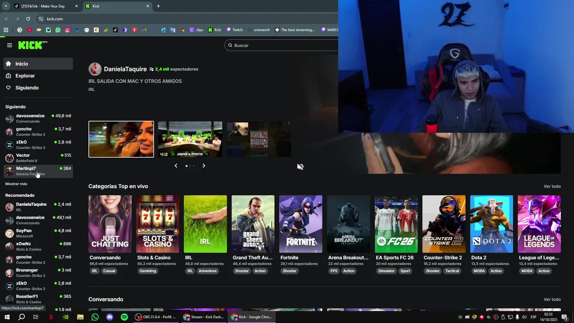Open xOwNz Slots & Casino channel
This screenshot has height=323, width=574.
[38, 246]
